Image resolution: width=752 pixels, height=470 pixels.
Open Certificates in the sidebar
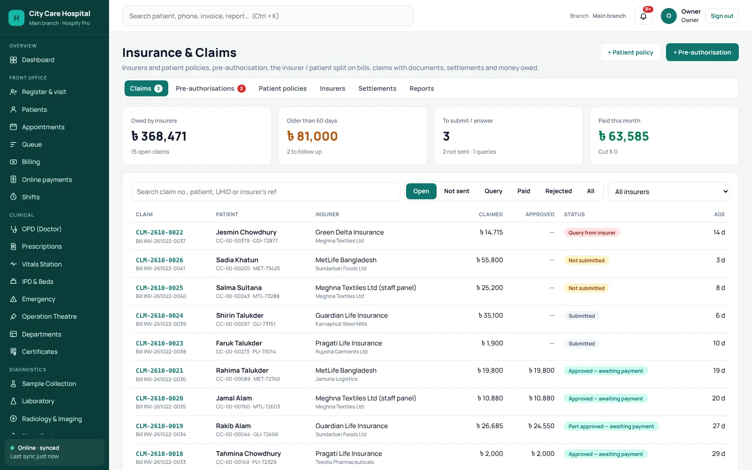(55, 352)
